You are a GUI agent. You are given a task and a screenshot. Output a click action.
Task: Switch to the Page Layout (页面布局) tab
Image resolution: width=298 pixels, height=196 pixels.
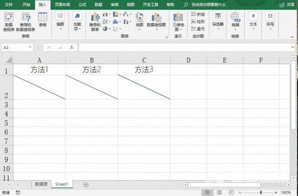[x=63, y=4]
